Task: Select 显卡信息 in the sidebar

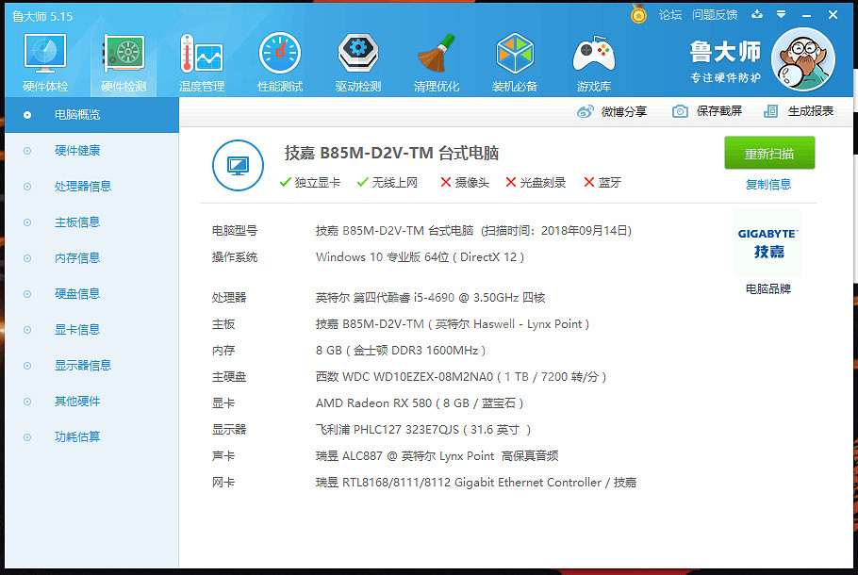Action: tap(76, 329)
